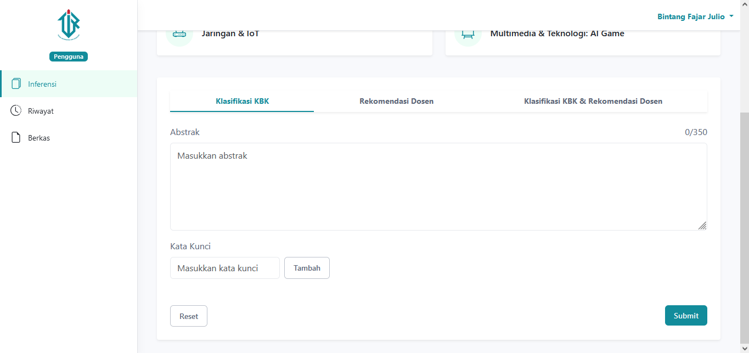
Task: Click the Riwayat clock icon
Action: (16, 111)
